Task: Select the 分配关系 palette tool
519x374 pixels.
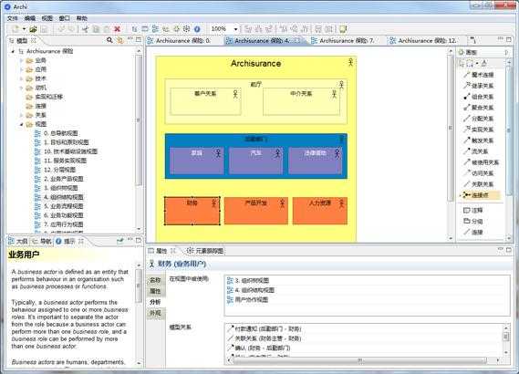Action: [x=479, y=119]
